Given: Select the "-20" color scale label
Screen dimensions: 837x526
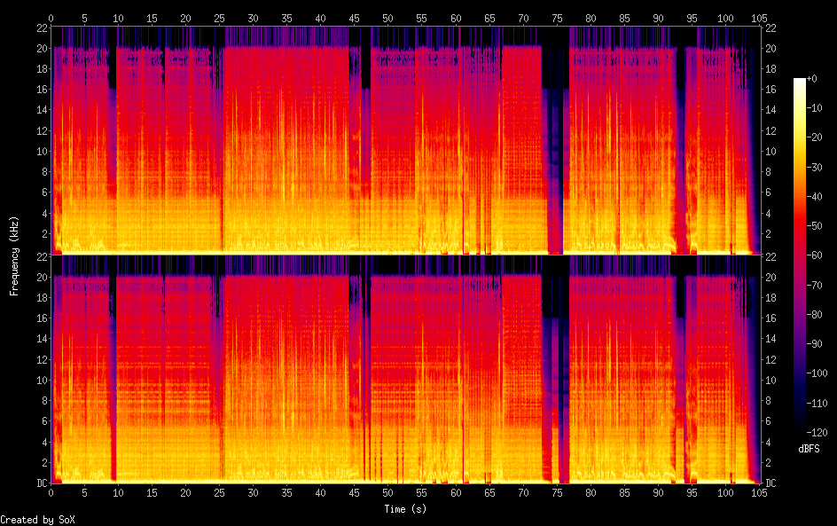Looking at the screenshot, I should [x=815, y=137].
